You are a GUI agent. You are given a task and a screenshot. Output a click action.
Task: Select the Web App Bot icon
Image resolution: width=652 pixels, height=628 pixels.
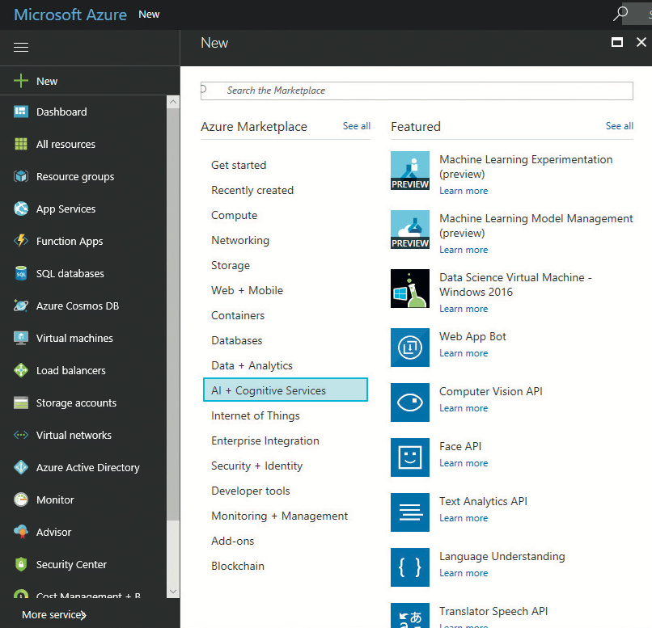pyautogui.click(x=409, y=348)
